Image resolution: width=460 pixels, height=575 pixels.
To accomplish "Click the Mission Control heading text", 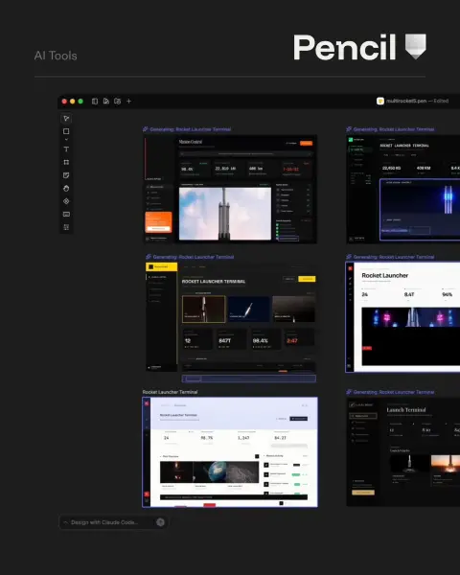I will [191, 142].
